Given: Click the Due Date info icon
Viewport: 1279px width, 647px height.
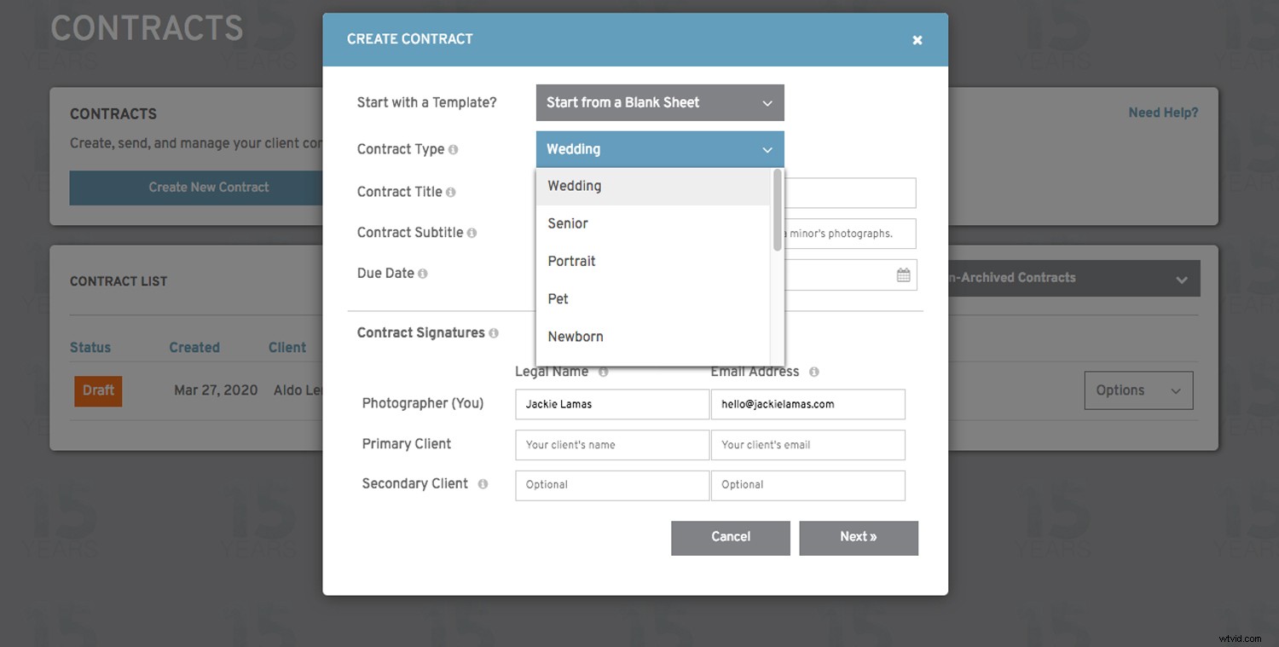Looking at the screenshot, I should [424, 274].
